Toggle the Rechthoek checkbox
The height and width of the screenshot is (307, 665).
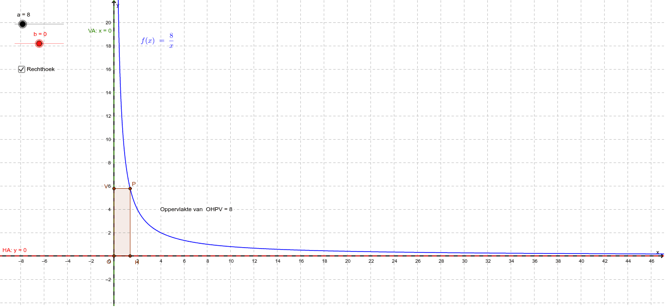21,69
